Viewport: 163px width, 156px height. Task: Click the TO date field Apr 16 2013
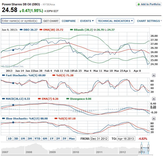tap(126, 139)
